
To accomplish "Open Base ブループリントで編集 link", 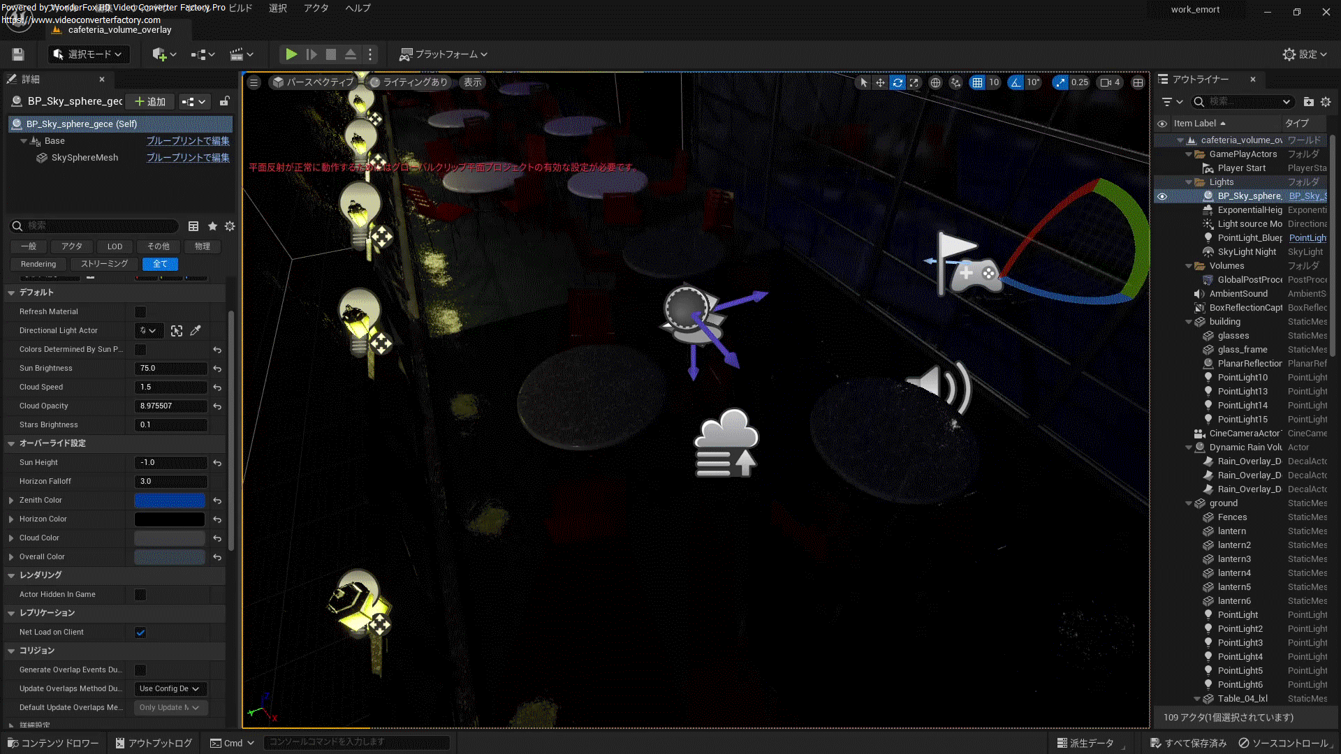I will (187, 140).
